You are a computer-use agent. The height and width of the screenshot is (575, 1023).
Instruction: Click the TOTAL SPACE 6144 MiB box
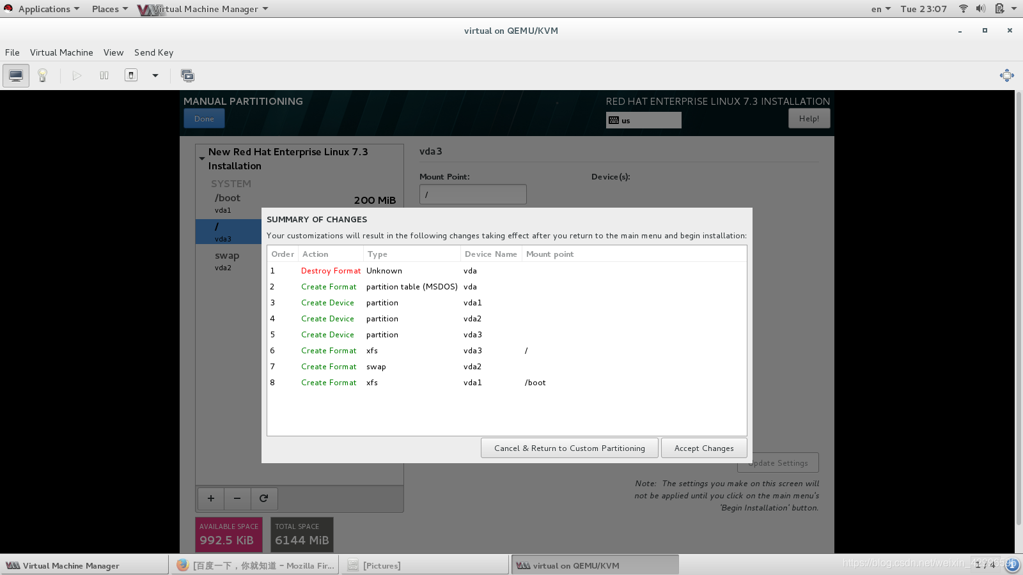click(302, 534)
